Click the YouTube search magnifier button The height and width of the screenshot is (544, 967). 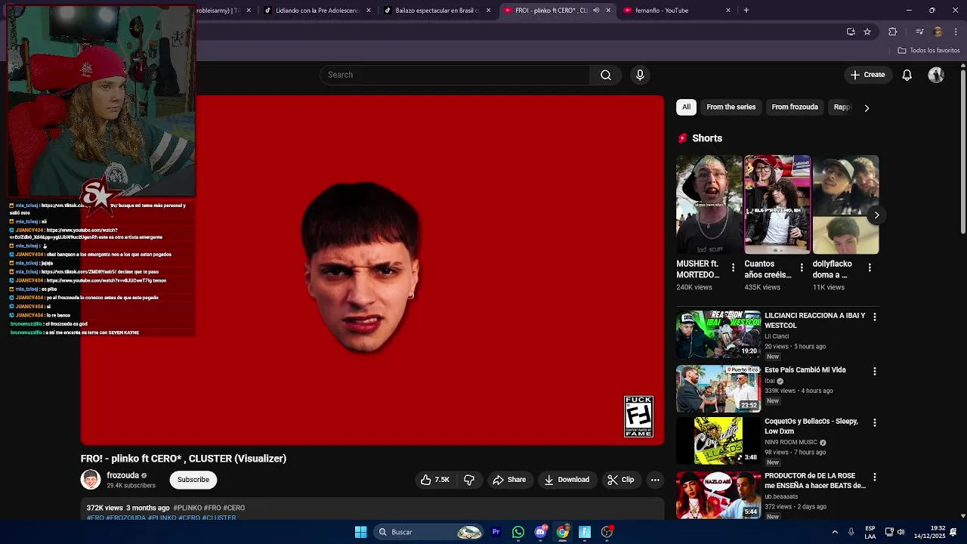pyautogui.click(x=605, y=75)
